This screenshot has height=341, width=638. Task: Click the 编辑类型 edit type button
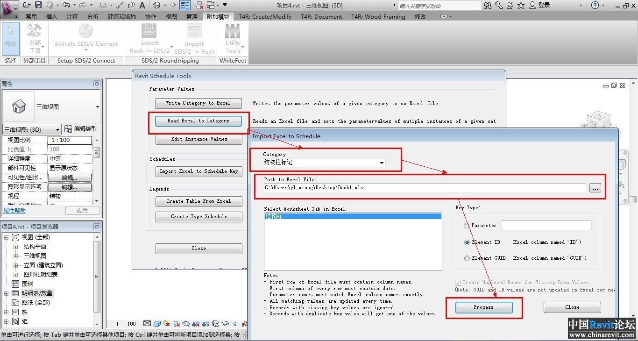(x=81, y=129)
